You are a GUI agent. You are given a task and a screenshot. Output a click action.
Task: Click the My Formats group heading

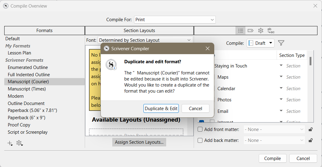click(18, 46)
